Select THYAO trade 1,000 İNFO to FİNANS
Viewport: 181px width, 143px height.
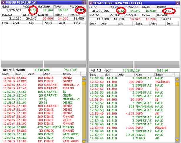click(132, 128)
